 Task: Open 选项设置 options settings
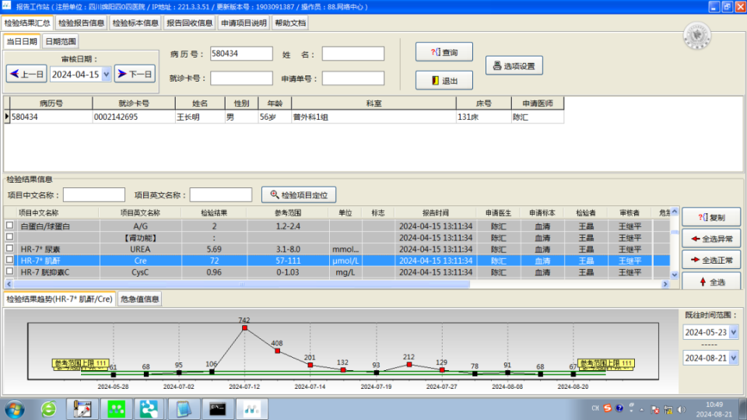[514, 65]
